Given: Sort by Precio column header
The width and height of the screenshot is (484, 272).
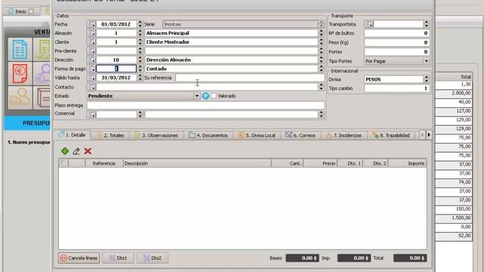Looking at the screenshot, I should point(321,163).
